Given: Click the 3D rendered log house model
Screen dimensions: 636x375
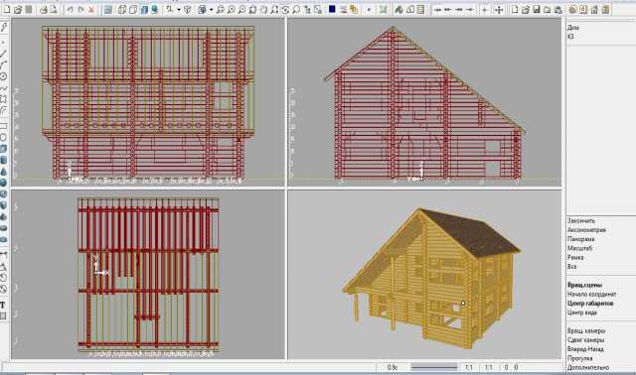Looking at the screenshot, I should (x=431, y=278).
